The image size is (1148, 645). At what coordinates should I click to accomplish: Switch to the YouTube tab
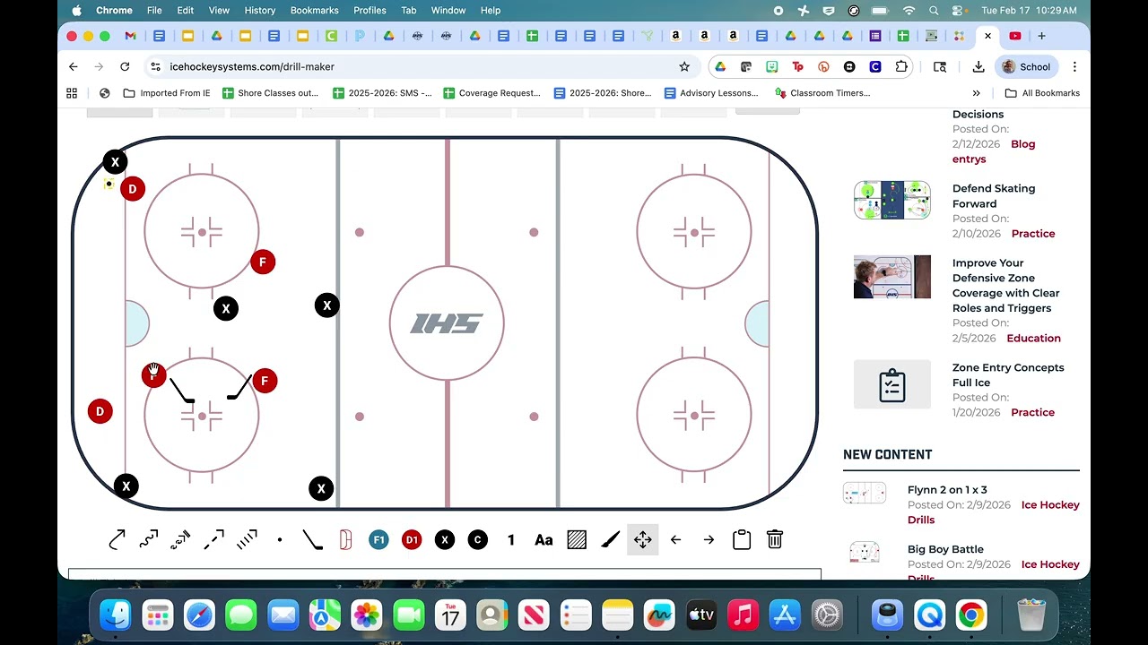[x=1015, y=36]
